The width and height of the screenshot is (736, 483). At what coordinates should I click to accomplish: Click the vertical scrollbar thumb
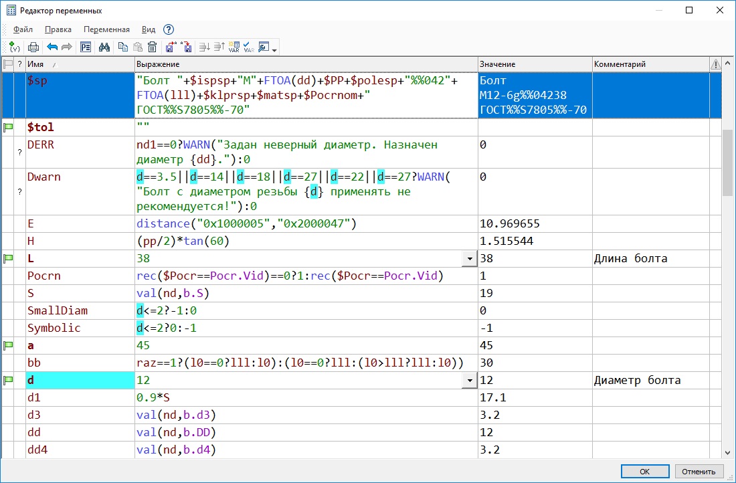pos(727,162)
